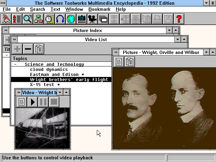The image size is (216, 162).
Task: Click the minus collapse button in Video List
Action: click(x=28, y=49)
